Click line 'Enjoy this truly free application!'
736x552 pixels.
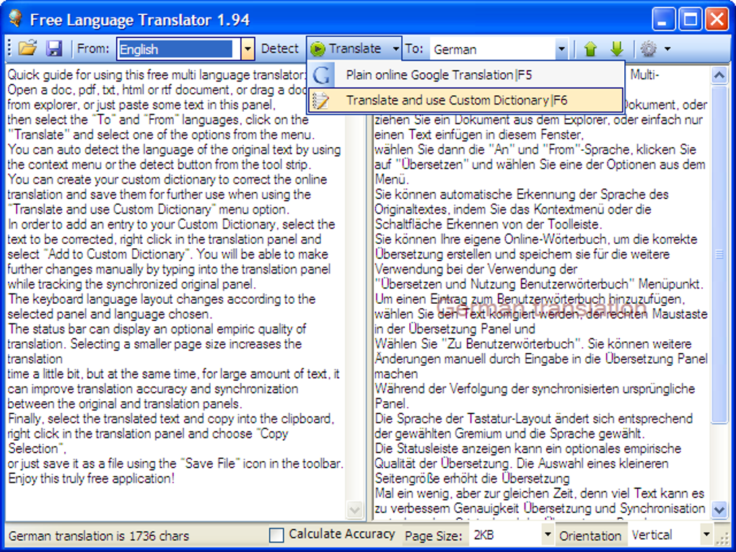click(x=92, y=479)
